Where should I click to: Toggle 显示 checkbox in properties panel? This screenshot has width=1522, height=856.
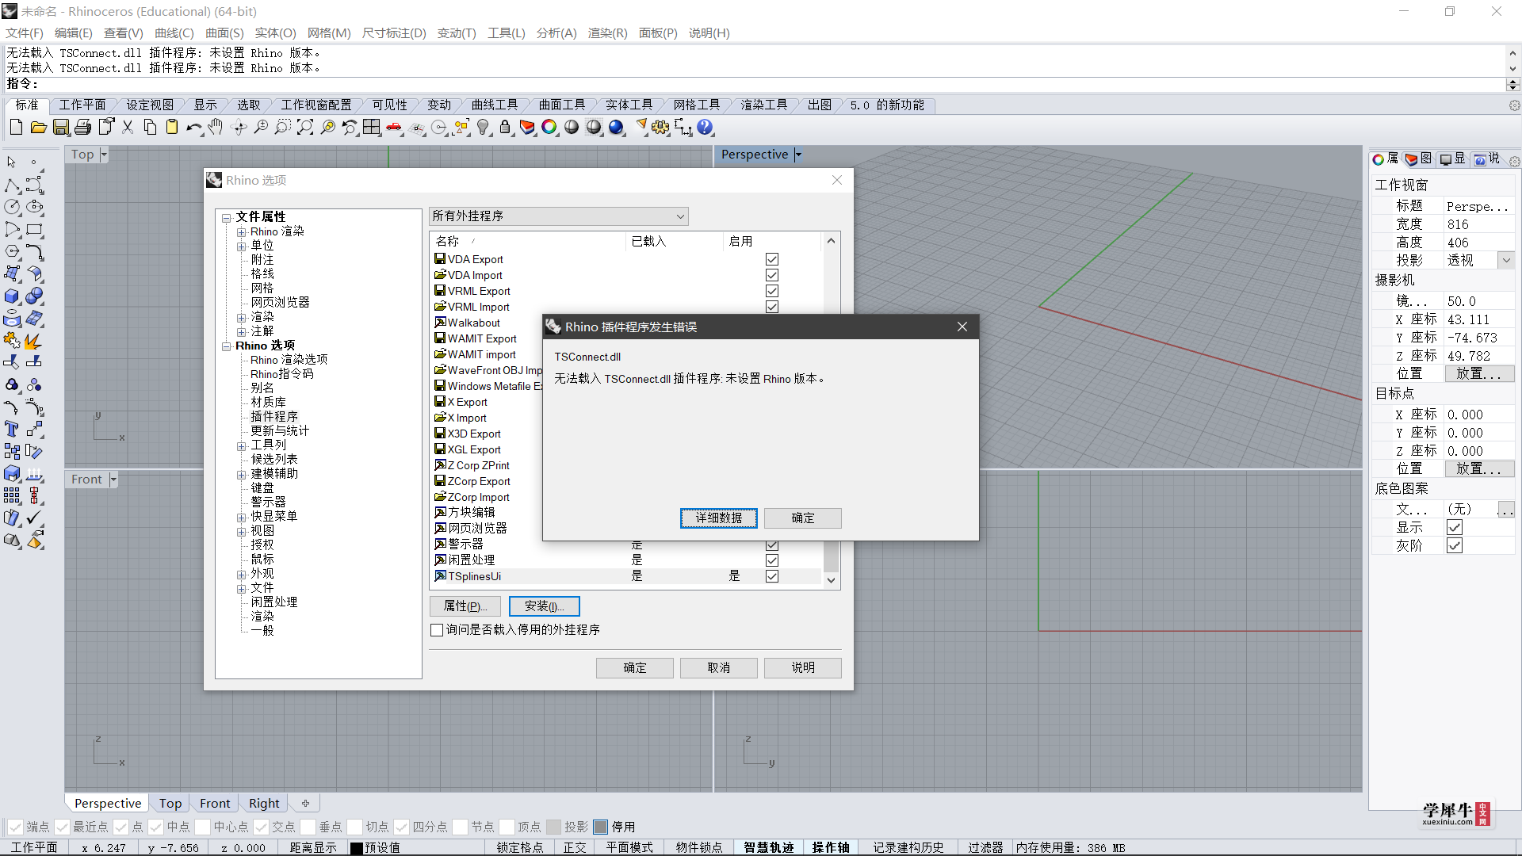[x=1455, y=528]
